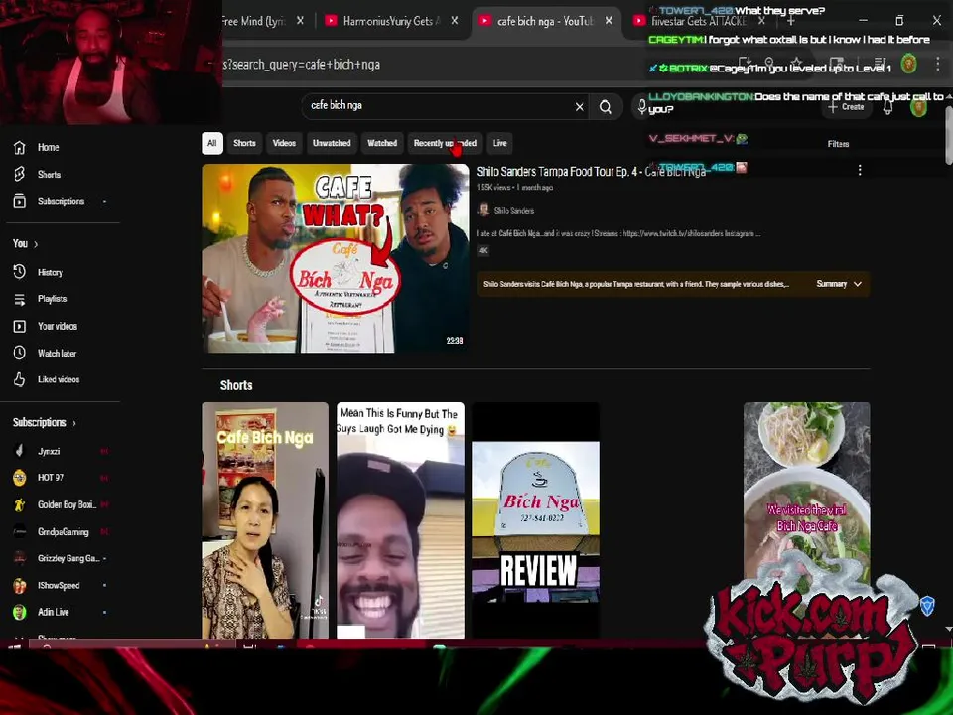
Task: Open the notifications bell
Action: pyautogui.click(x=887, y=107)
